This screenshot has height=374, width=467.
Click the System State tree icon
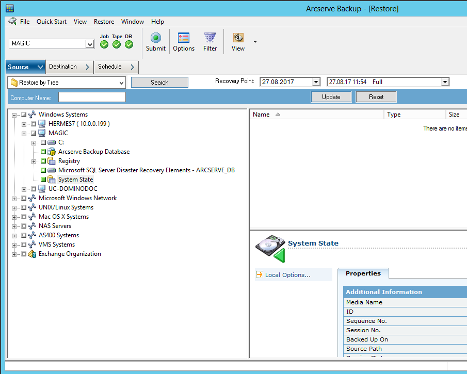click(52, 180)
